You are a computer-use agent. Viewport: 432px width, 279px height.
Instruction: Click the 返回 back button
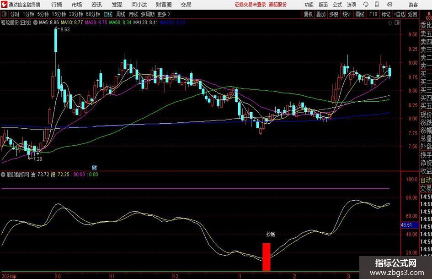[x=412, y=14]
